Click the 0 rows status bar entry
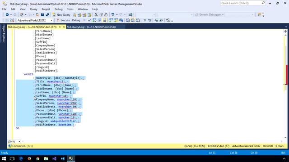This screenshot has width=289, height=162. [280, 146]
